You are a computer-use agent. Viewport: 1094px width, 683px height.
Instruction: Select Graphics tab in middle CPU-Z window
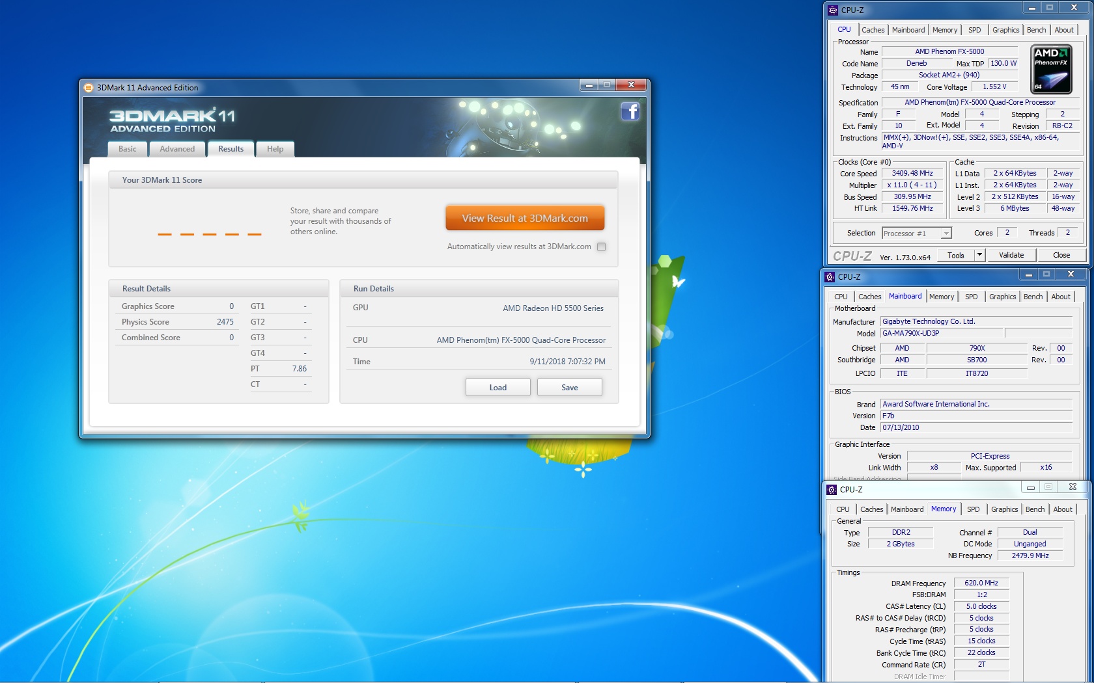tap(1002, 297)
